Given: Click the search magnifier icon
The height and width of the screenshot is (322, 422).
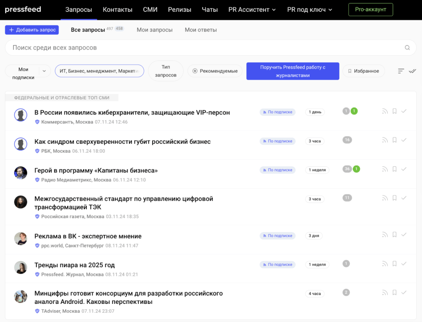Looking at the screenshot, I should point(407,48).
